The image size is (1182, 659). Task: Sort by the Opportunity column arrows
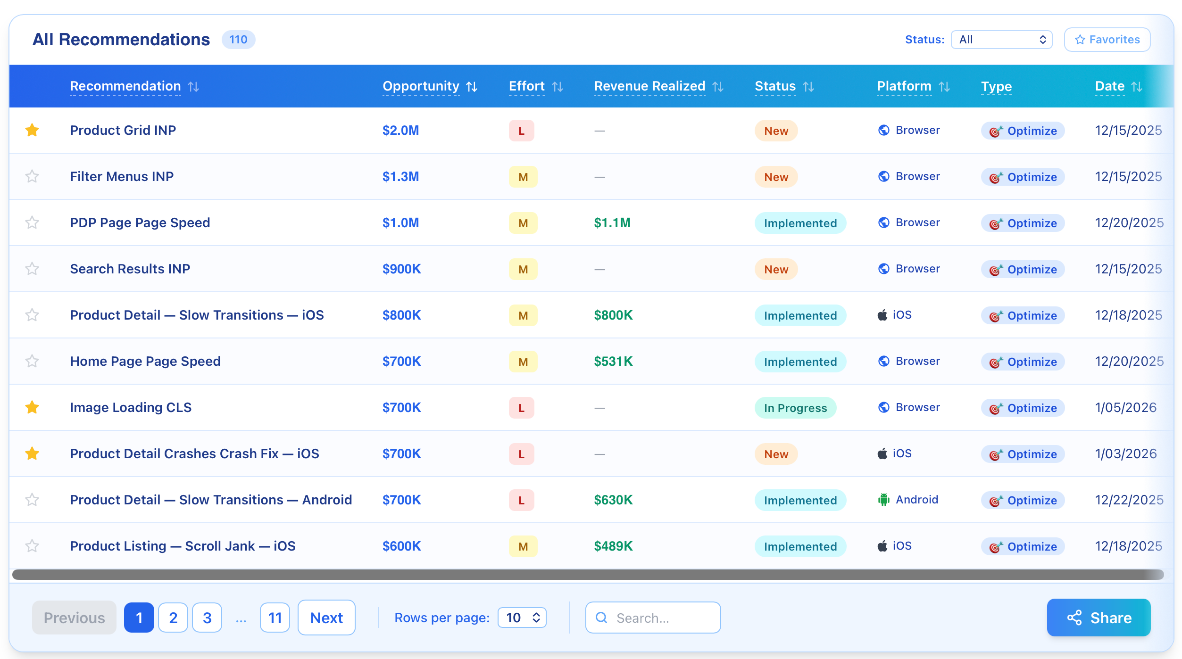point(472,87)
